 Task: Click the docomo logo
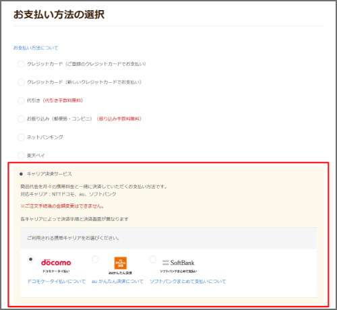[56, 262]
